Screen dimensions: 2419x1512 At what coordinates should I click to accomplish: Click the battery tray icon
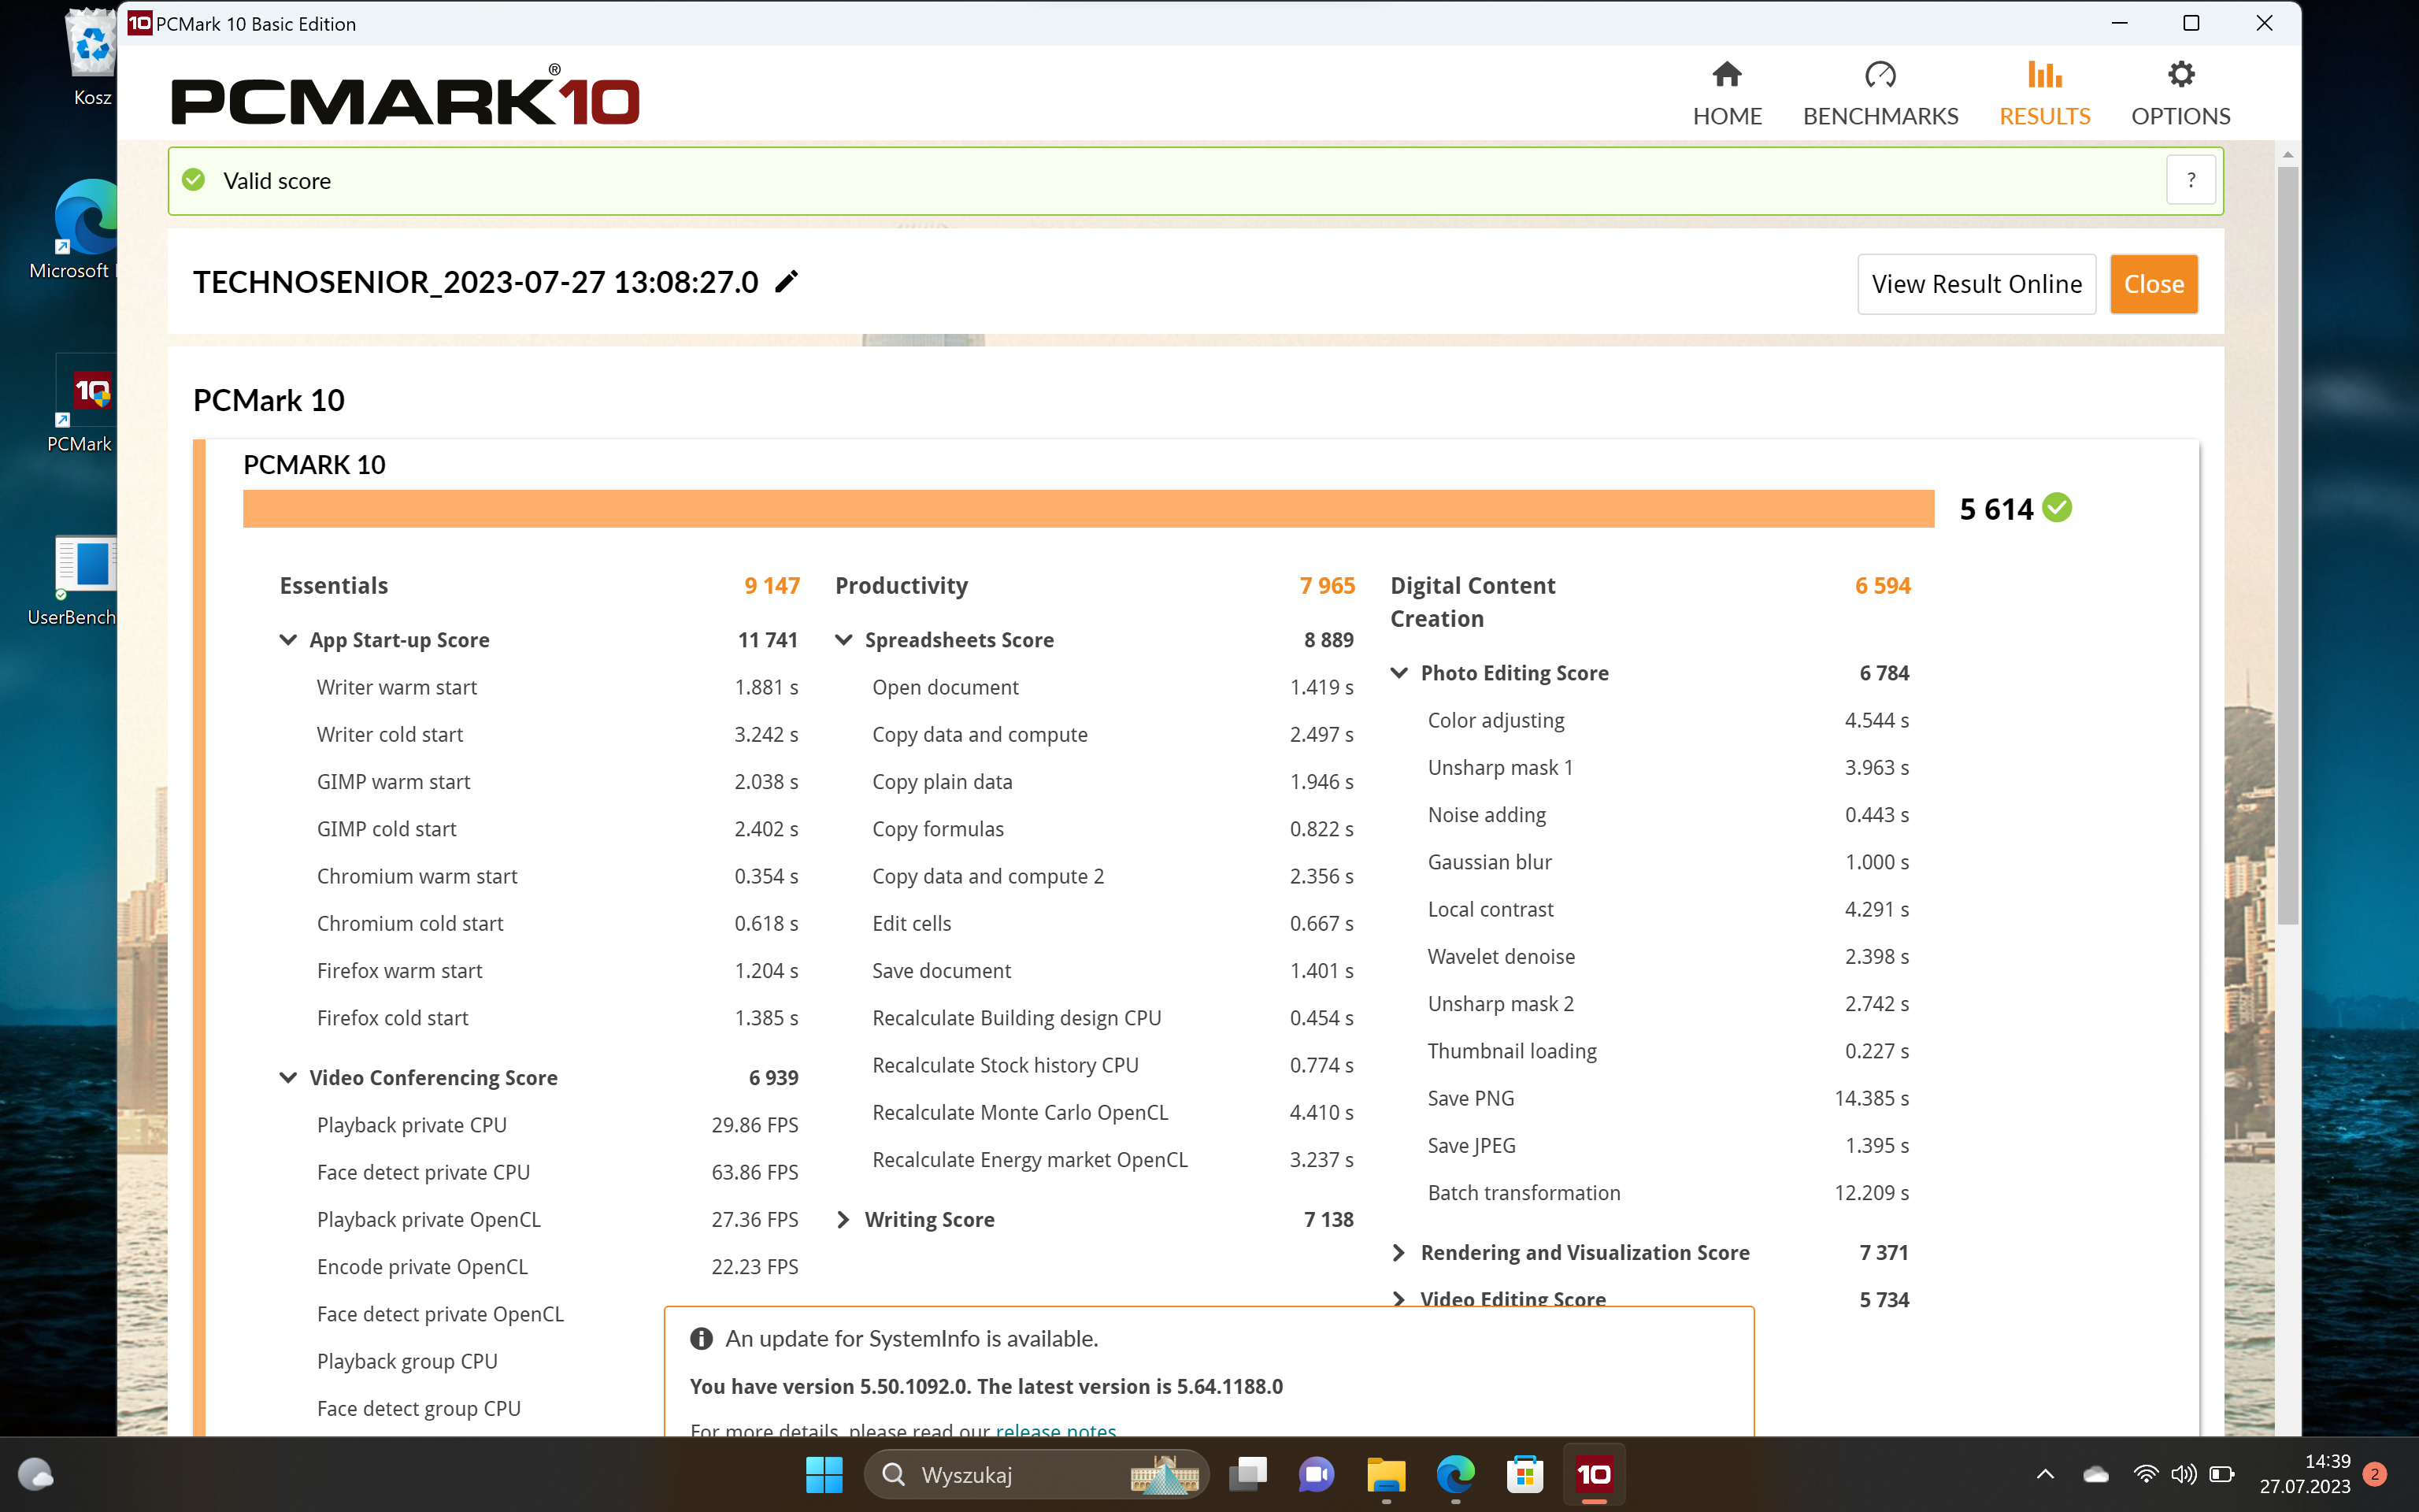point(2221,1474)
